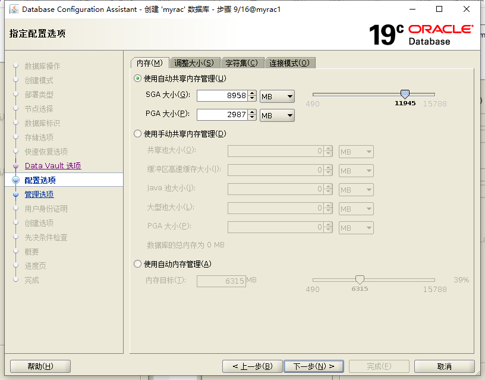
Task: Open the enabled PGA size unit MB dropdown
Action: tap(277, 115)
